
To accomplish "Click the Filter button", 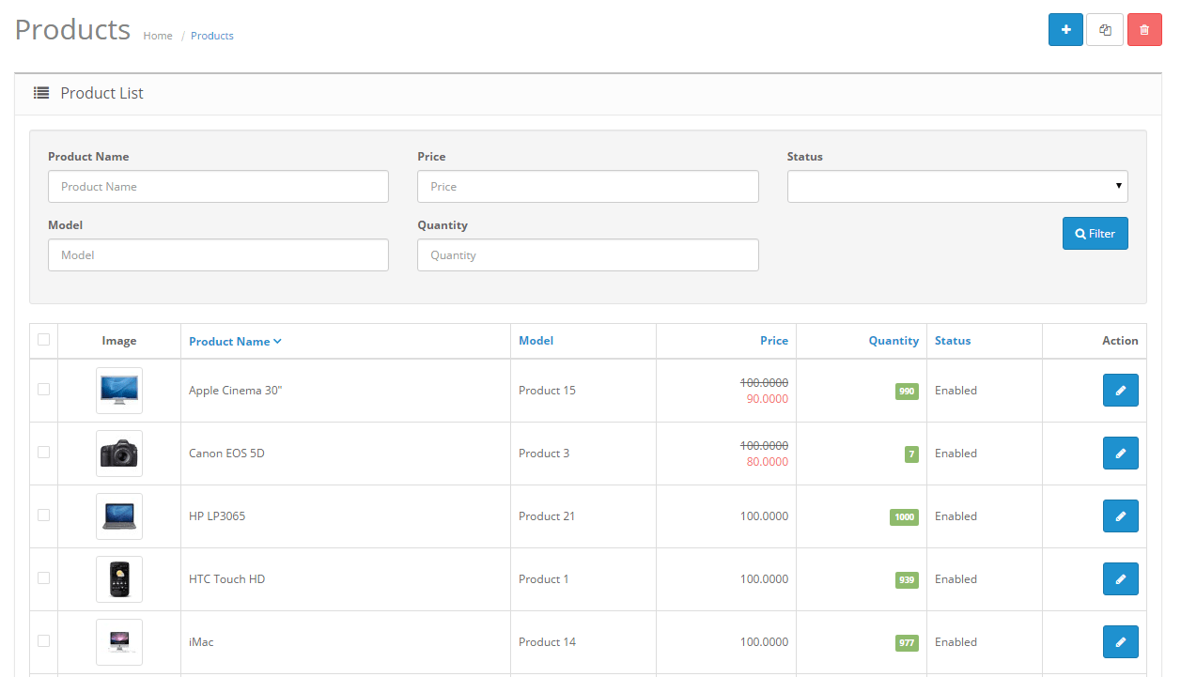I will [1095, 233].
